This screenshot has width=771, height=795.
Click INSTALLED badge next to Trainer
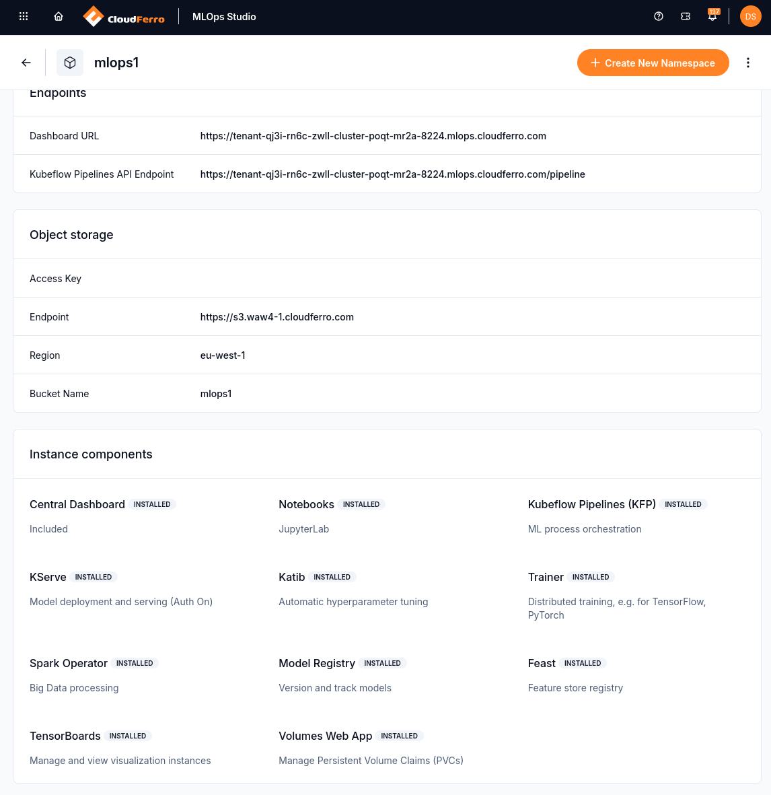click(x=591, y=577)
